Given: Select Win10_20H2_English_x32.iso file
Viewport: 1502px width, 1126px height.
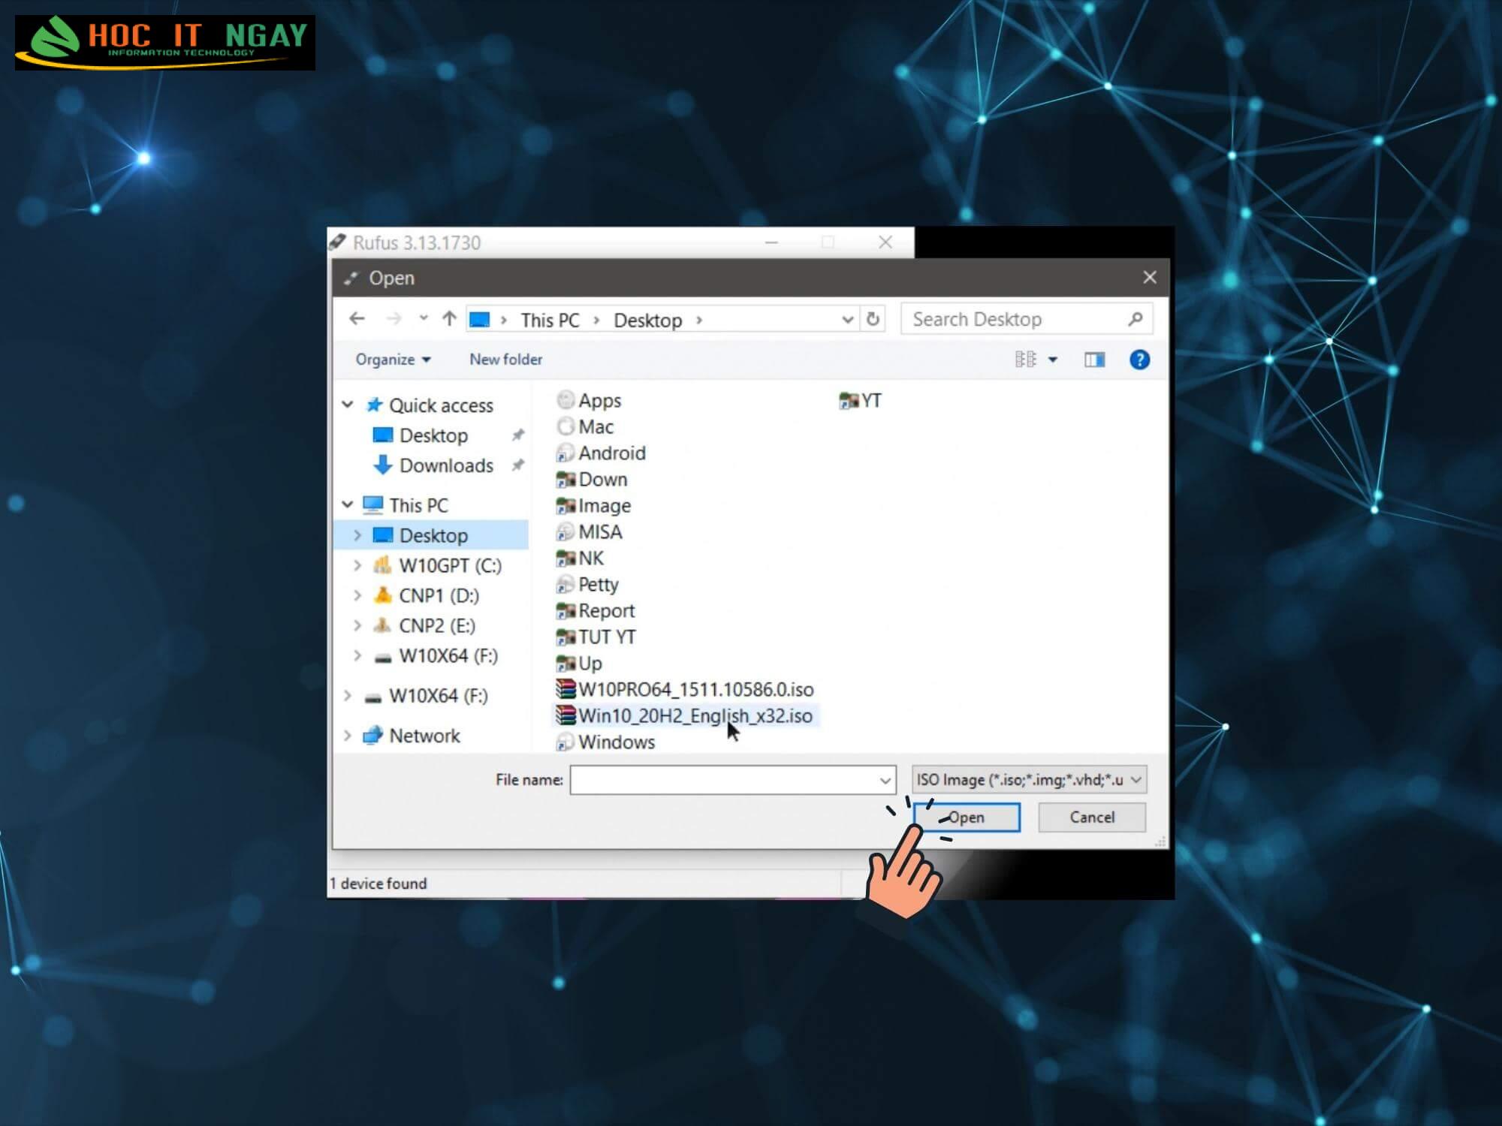Looking at the screenshot, I should pyautogui.click(x=684, y=715).
